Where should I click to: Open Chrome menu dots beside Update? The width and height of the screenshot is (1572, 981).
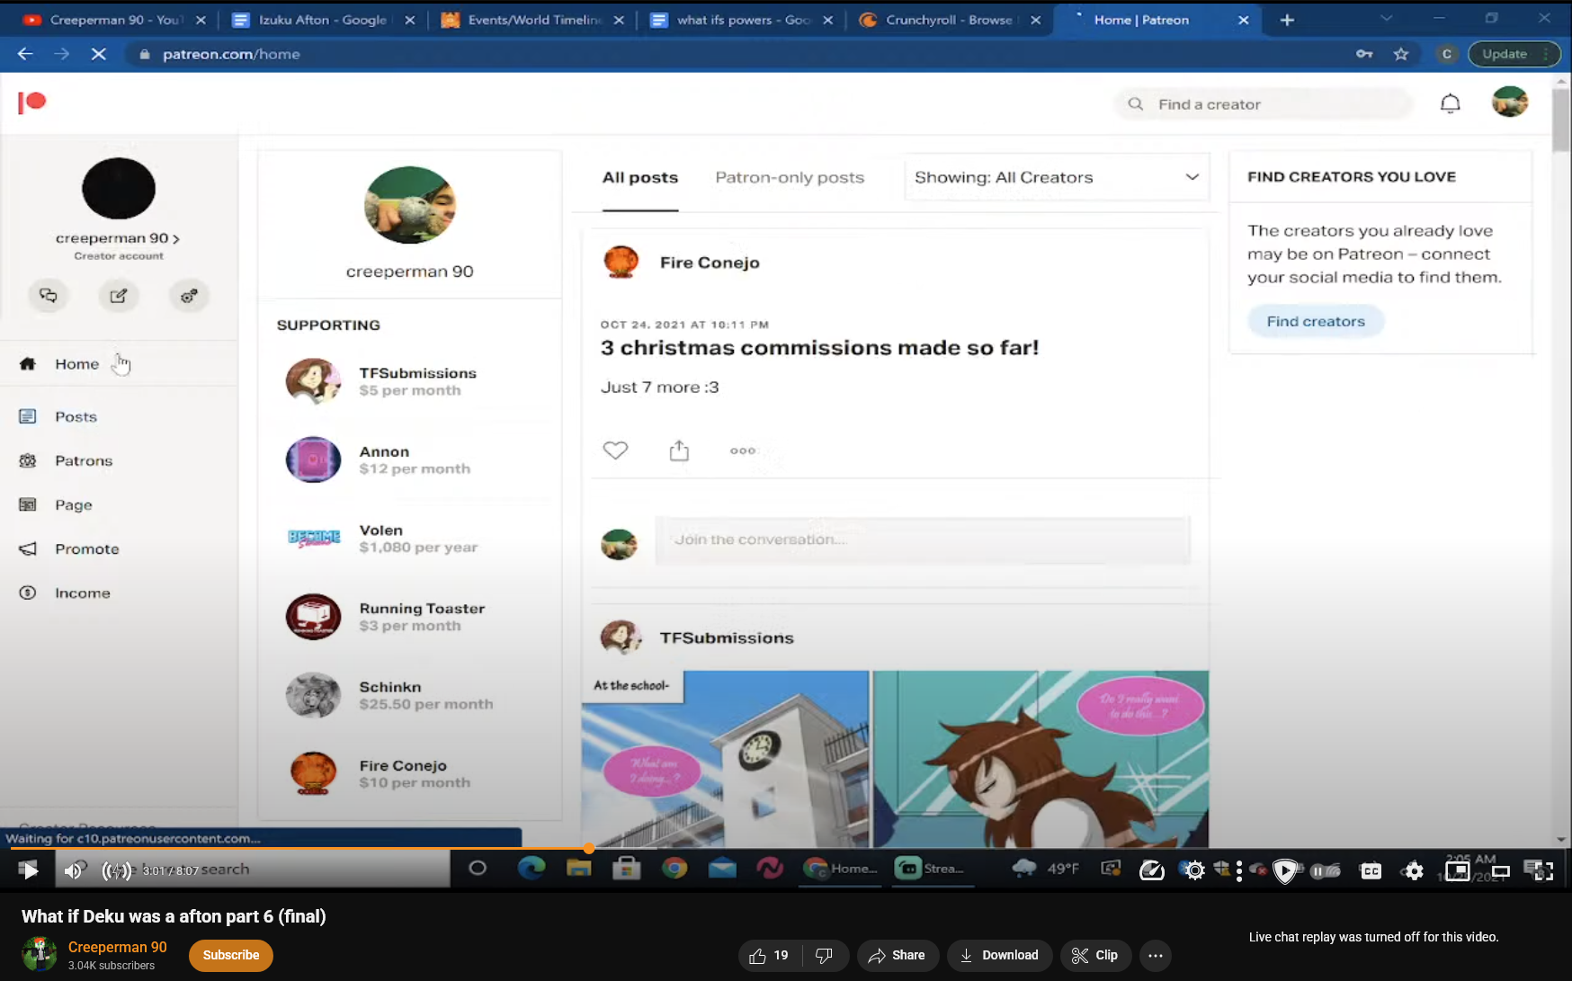click(1545, 54)
